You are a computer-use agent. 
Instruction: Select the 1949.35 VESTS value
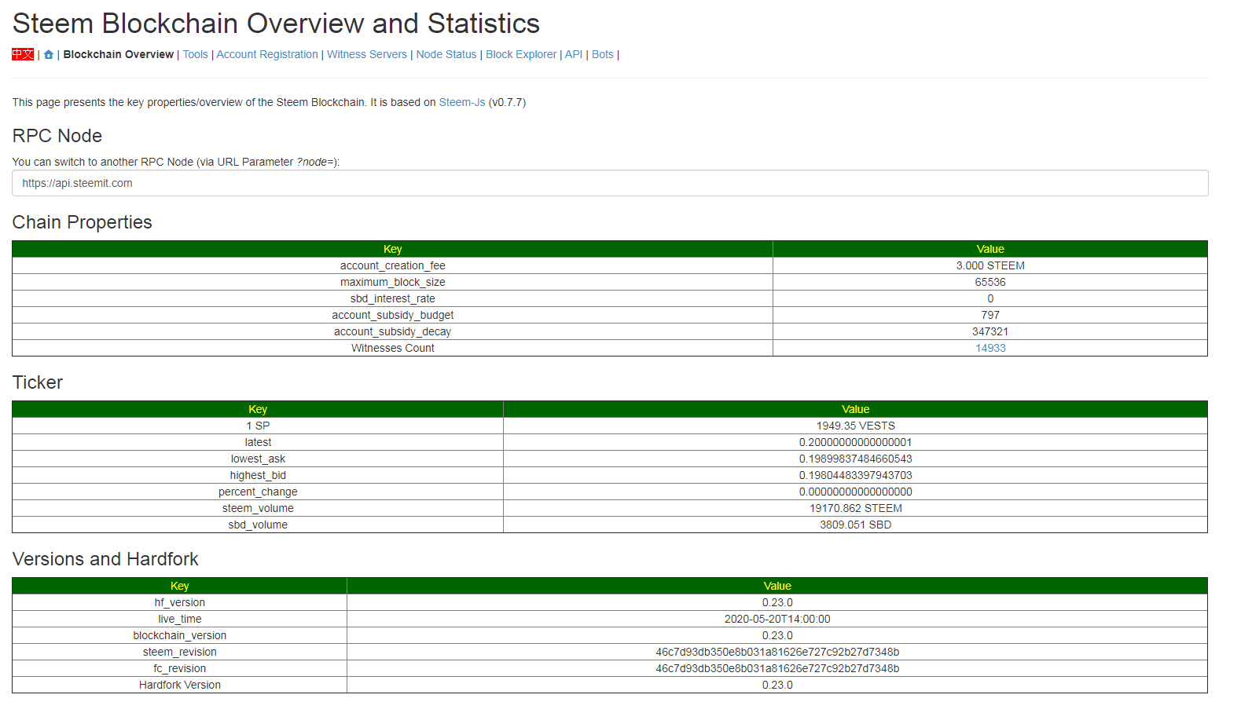point(856,426)
